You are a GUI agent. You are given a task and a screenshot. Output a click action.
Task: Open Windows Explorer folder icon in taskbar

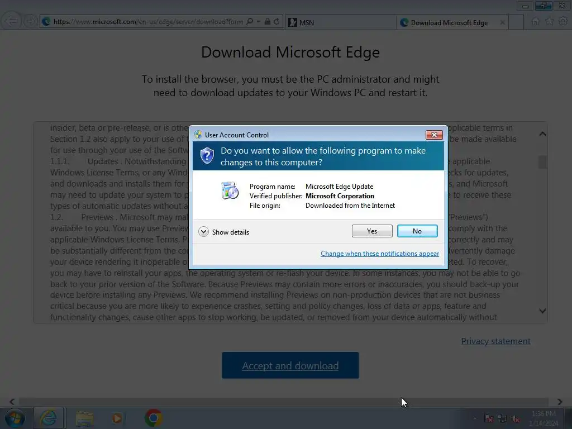tap(84, 418)
